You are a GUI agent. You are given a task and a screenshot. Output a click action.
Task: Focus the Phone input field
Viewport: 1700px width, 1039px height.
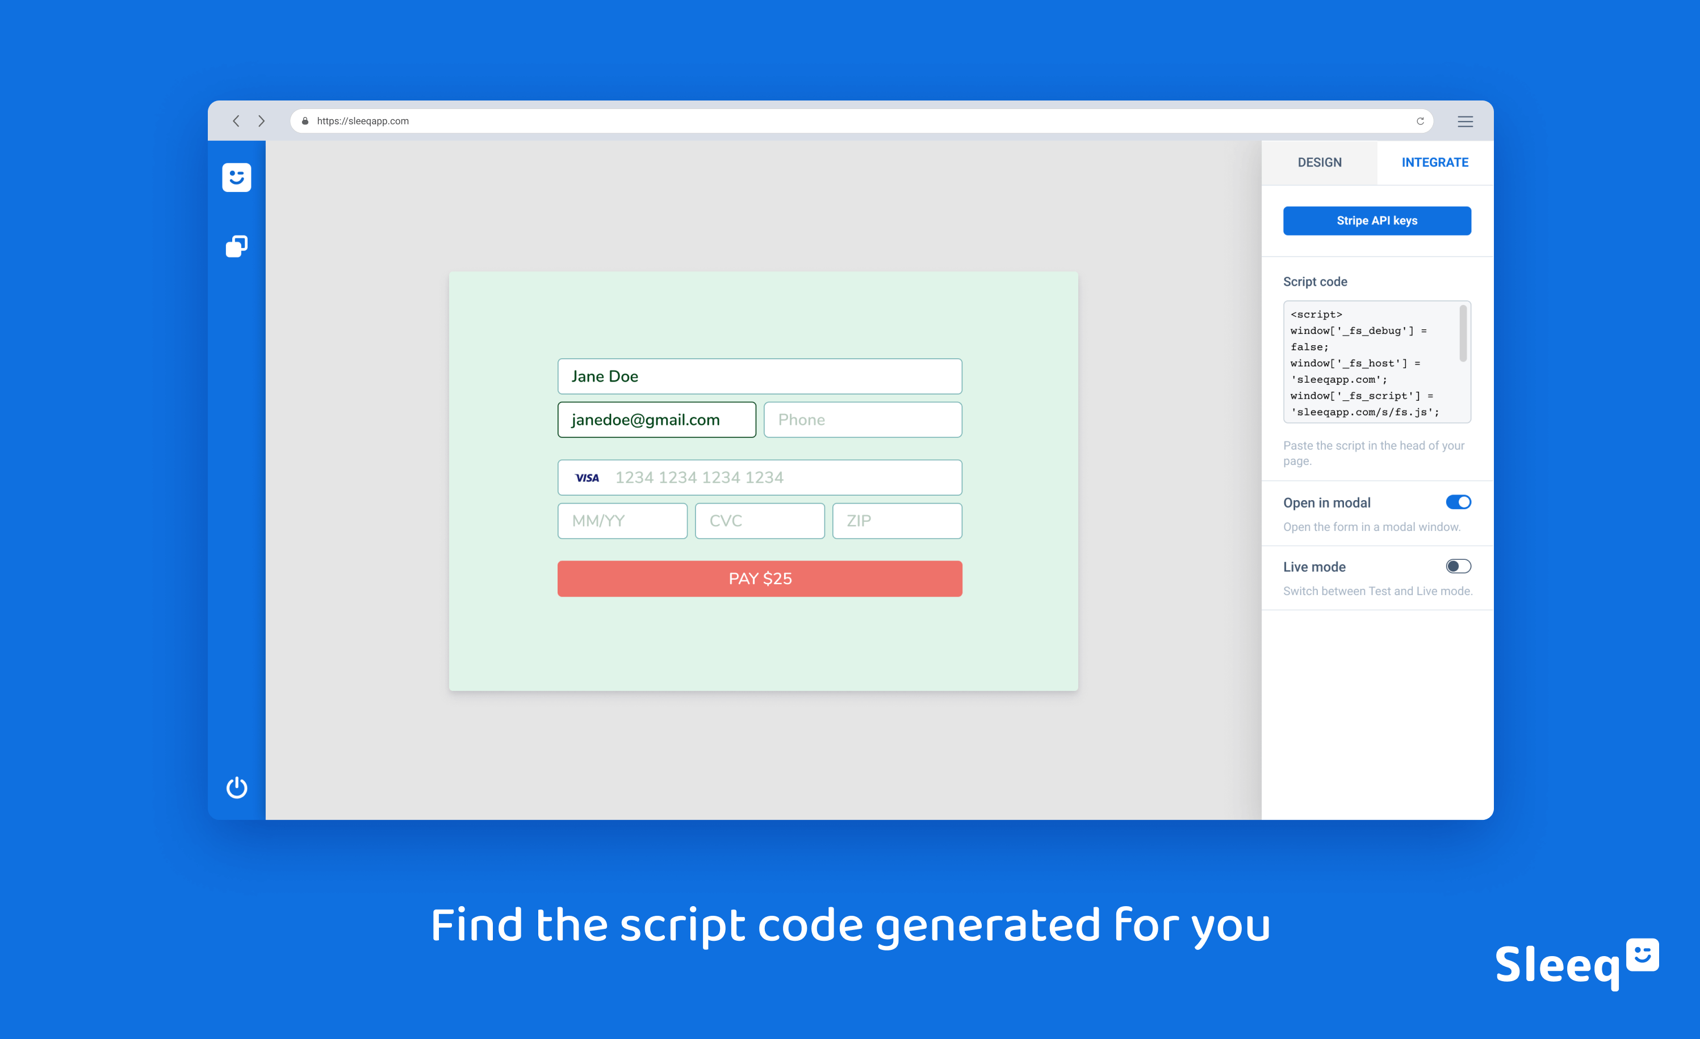pos(862,420)
